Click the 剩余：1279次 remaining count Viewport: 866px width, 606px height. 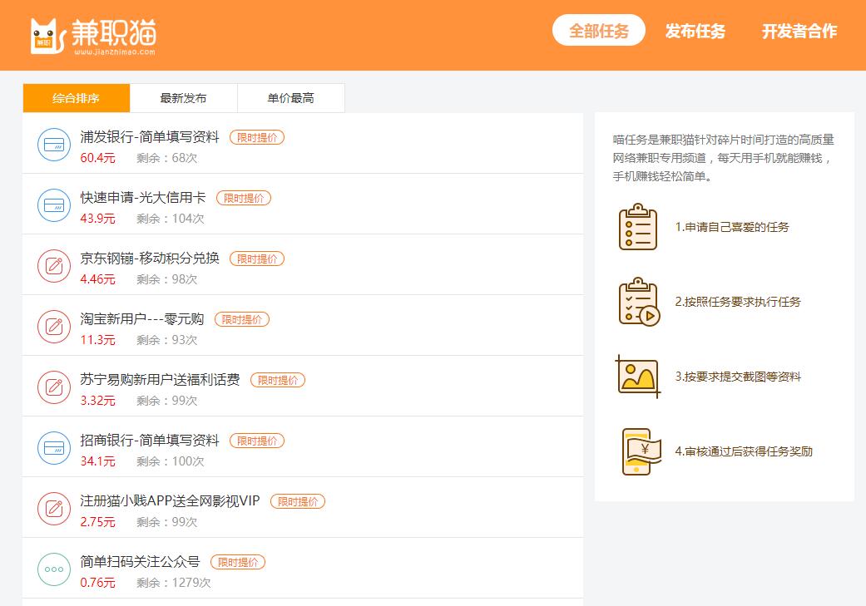[174, 583]
